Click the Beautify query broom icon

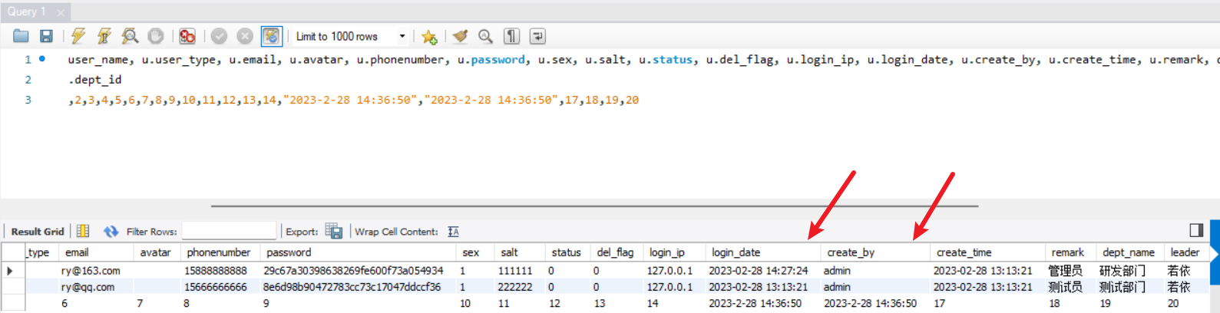pyautogui.click(x=460, y=36)
